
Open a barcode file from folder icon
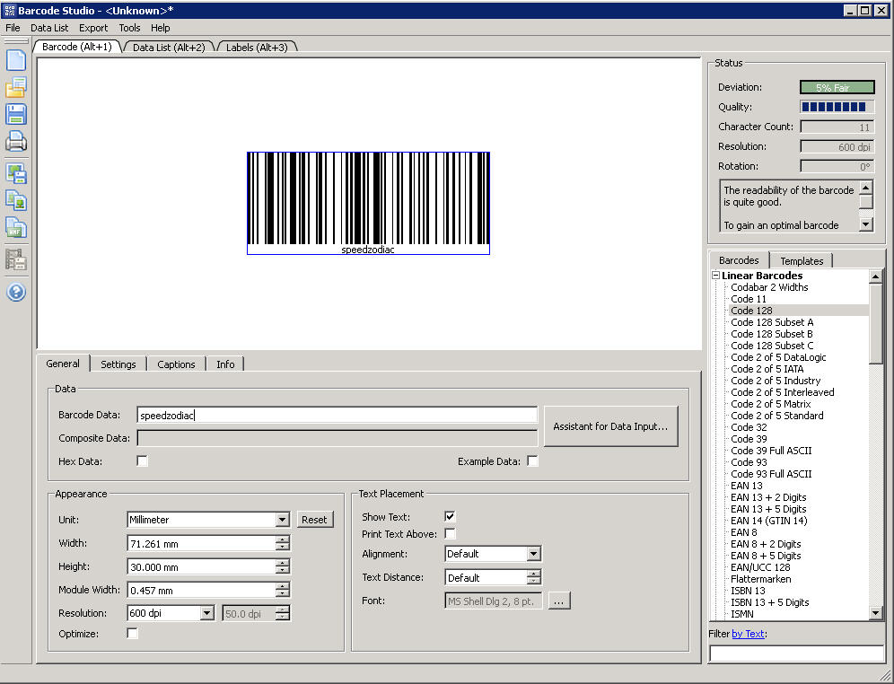(16, 87)
